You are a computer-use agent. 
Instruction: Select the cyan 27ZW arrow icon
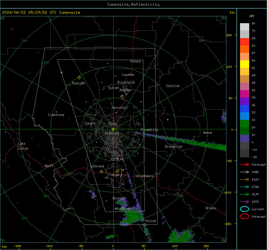pos(244,187)
